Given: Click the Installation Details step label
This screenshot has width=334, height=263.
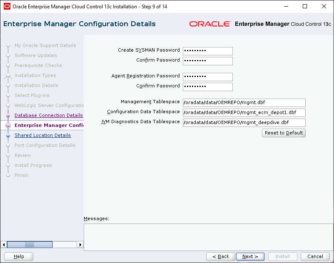Looking at the screenshot, I should point(36,85).
